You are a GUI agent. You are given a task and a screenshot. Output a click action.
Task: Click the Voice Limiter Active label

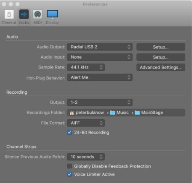[x=95, y=174]
